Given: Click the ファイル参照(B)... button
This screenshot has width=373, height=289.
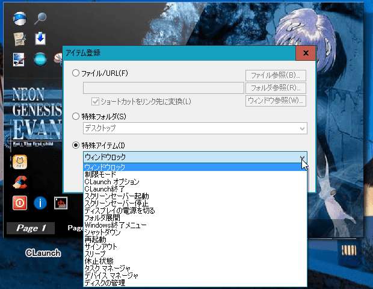Looking at the screenshot, I should 276,75.
